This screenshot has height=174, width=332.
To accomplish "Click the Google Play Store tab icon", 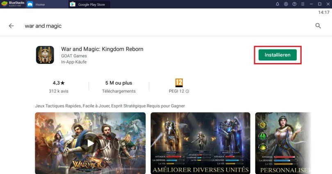I will click(73, 4).
